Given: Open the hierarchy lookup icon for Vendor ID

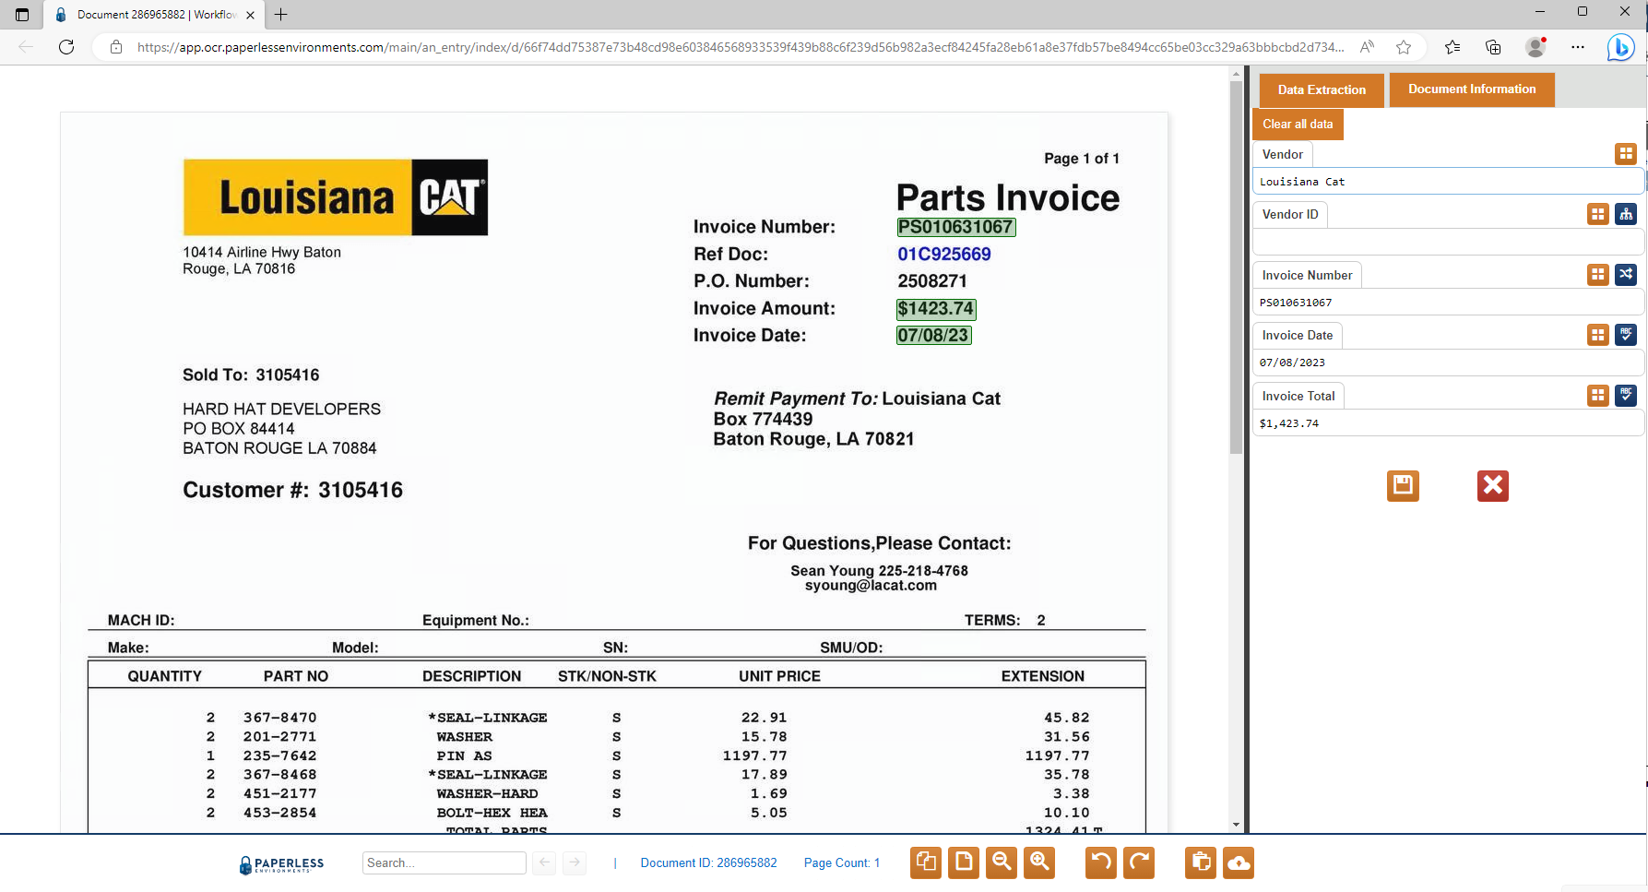Looking at the screenshot, I should click(1626, 214).
